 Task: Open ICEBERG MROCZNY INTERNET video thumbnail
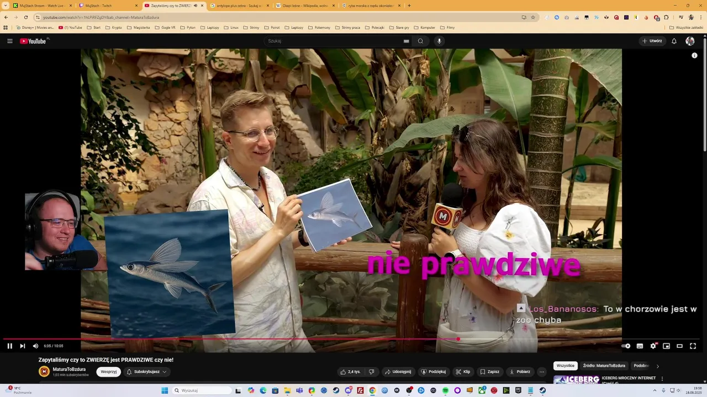tap(576, 379)
